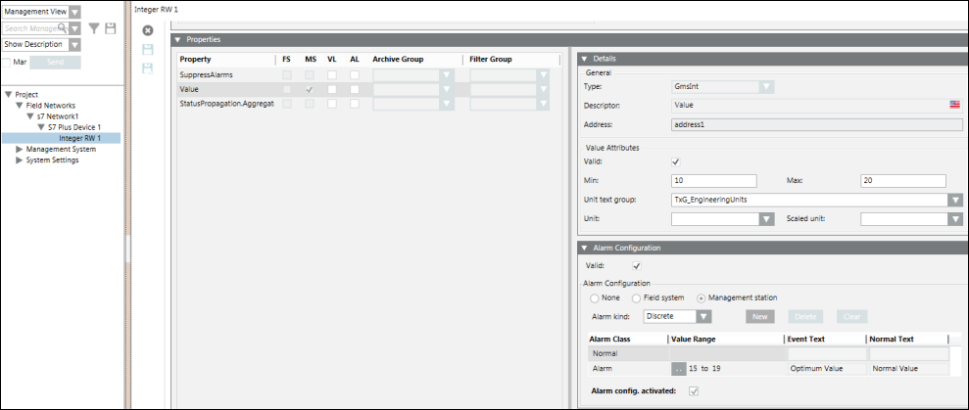This screenshot has height=410, width=969.
Task: Collapse the Field Networks tree node
Action: [x=19, y=106]
